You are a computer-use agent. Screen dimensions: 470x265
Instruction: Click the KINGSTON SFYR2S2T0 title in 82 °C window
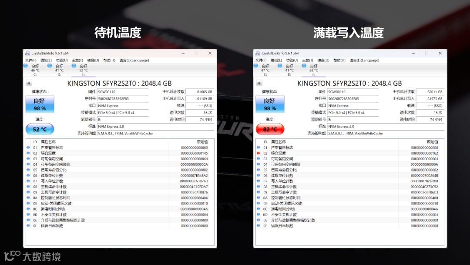click(x=349, y=84)
